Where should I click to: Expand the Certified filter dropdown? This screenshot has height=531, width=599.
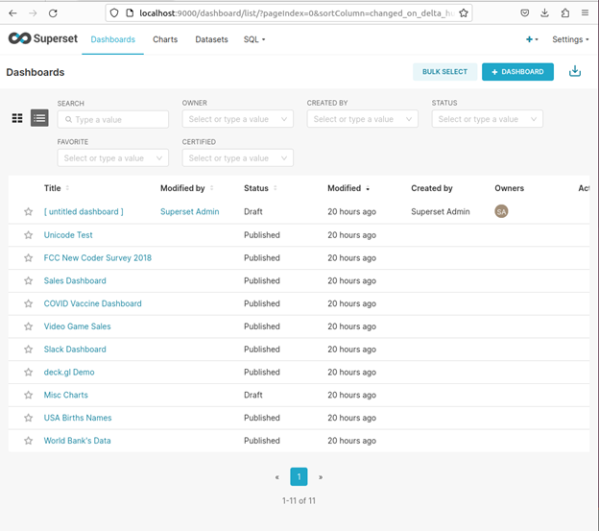[x=238, y=157]
